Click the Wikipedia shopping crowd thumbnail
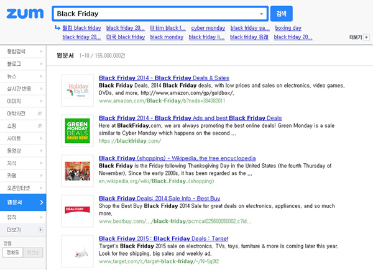The width and height of the screenshot is (373, 270). click(x=77, y=171)
